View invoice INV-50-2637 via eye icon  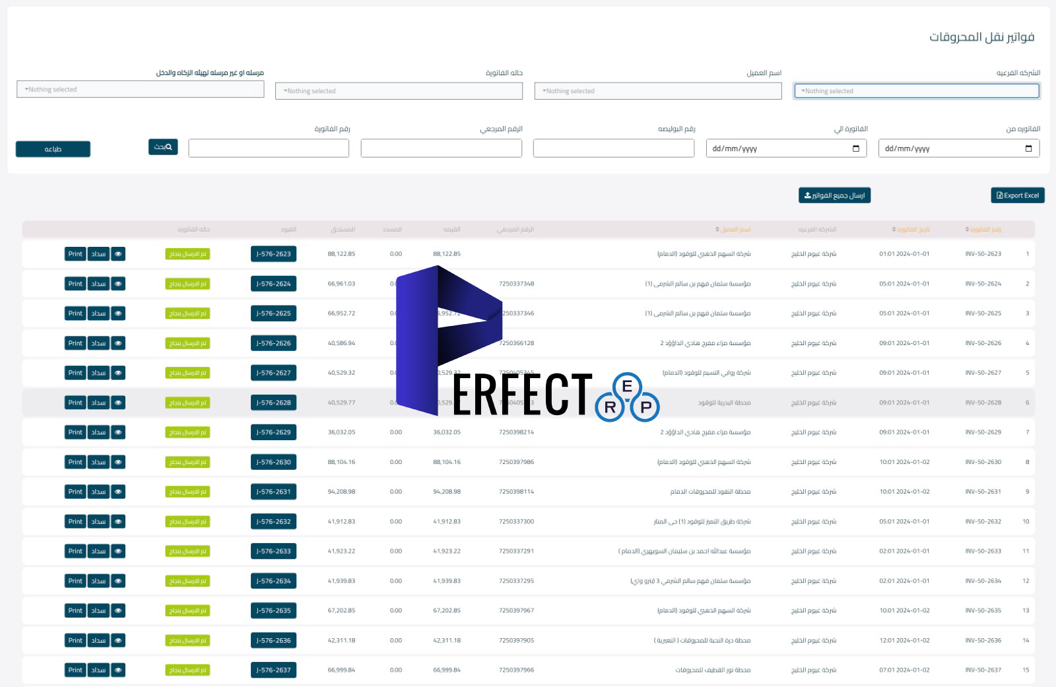point(118,670)
